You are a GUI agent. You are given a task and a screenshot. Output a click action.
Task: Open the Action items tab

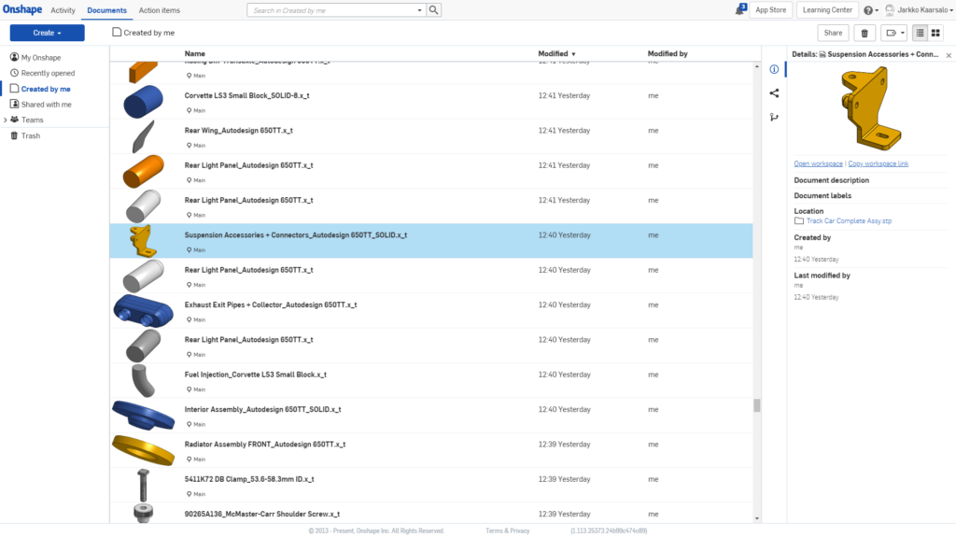(x=159, y=10)
